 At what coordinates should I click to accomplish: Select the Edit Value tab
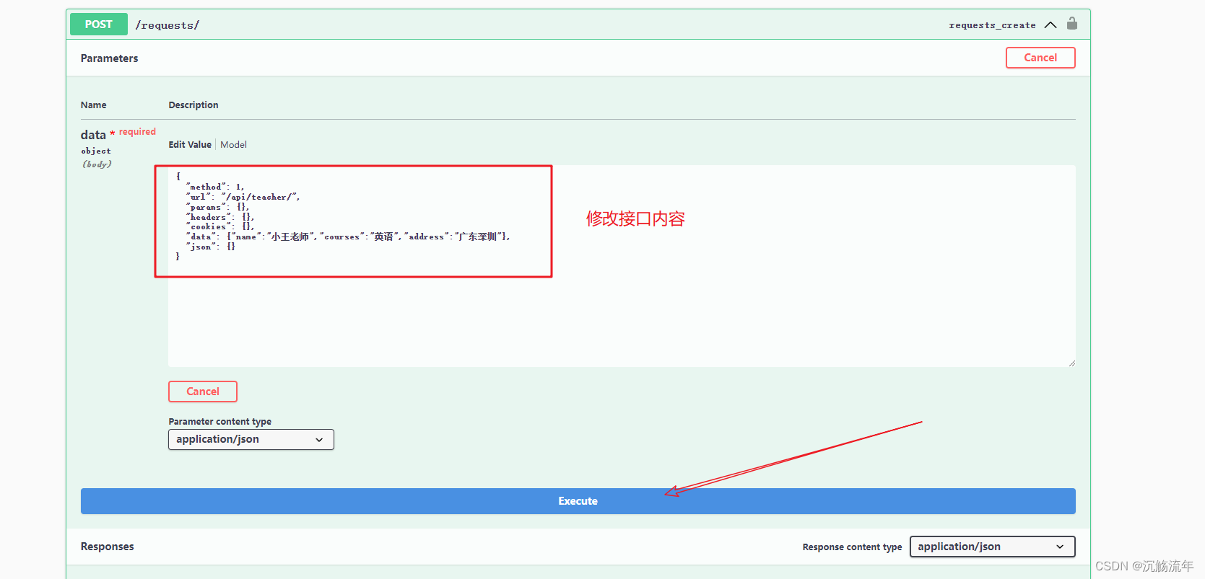190,144
